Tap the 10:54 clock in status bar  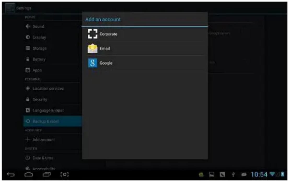click(259, 174)
